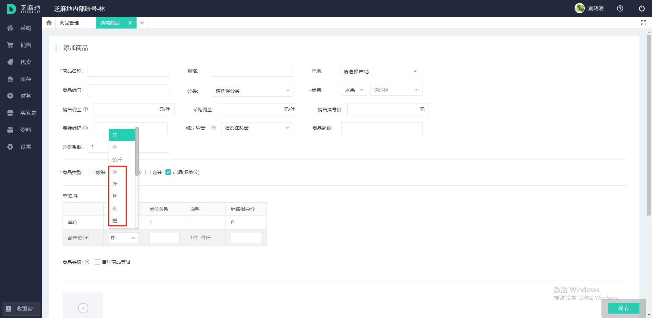
Task: Enable the 启用商品等级 checkbox
Action: (x=97, y=262)
